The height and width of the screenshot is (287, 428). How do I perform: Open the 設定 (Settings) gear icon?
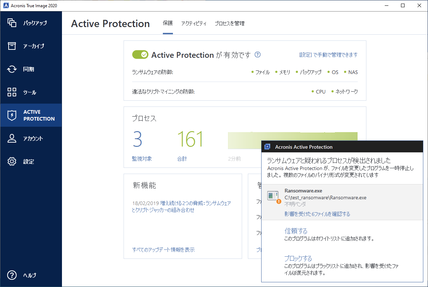(12, 161)
